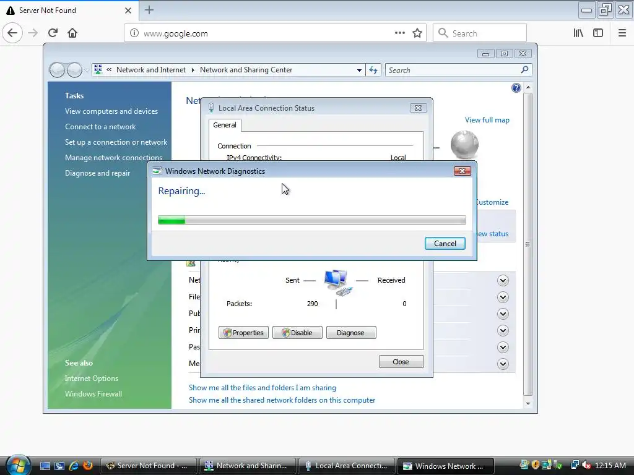Open Firefox Library icon
The height and width of the screenshot is (475, 634).
coord(579,33)
